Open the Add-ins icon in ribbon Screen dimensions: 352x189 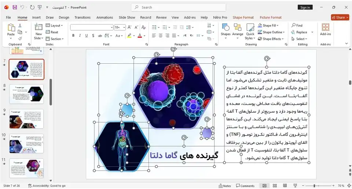pyautogui.click(x=325, y=27)
